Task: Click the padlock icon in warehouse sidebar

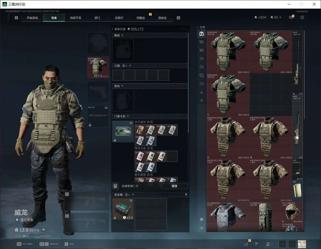Action: pyautogui.click(x=201, y=92)
